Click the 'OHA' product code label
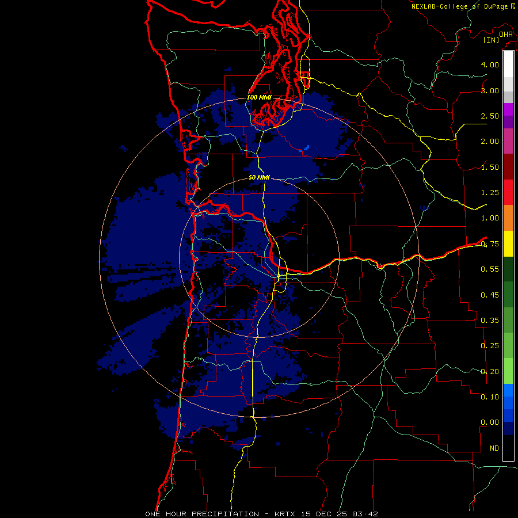 pyautogui.click(x=506, y=35)
